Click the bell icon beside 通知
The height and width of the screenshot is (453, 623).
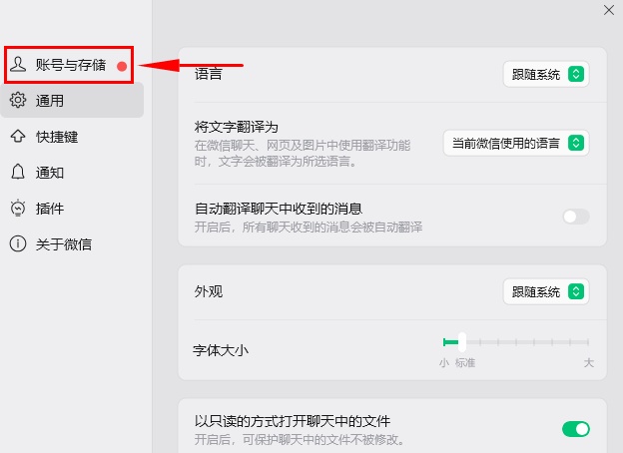point(18,172)
